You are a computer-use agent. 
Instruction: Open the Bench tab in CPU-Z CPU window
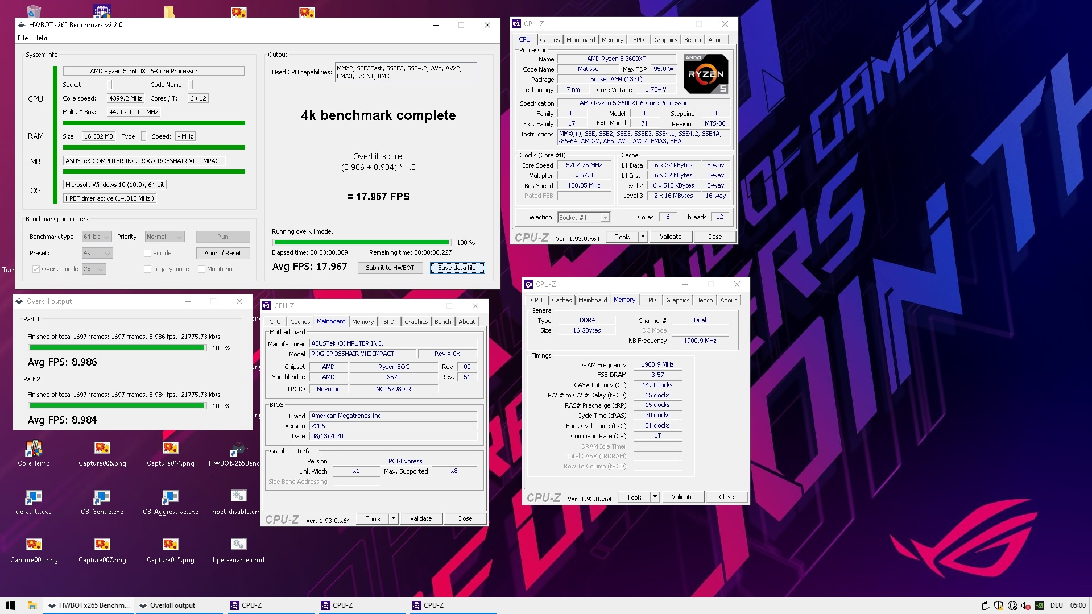[692, 40]
